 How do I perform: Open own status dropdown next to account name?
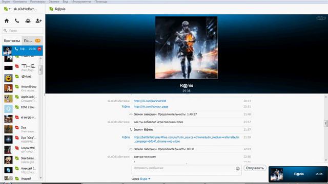7,9
